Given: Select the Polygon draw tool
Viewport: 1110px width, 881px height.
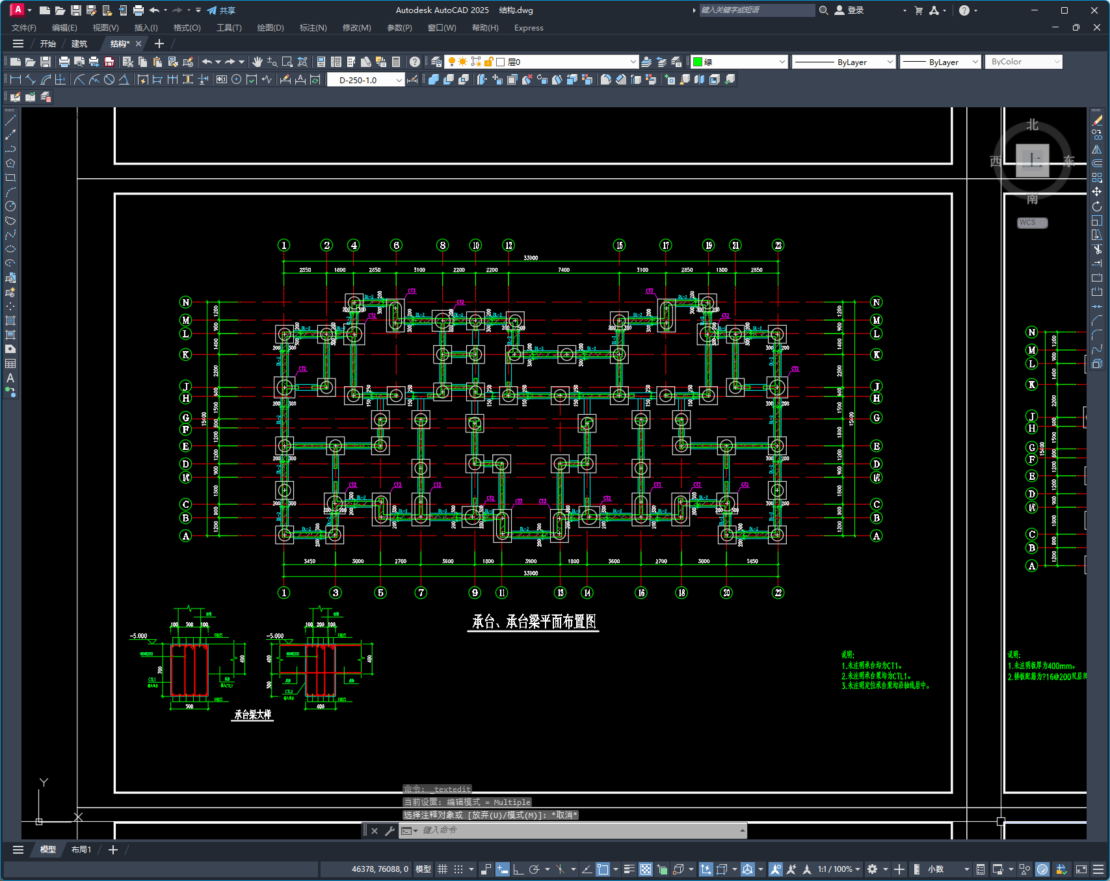Looking at the screenshot, I should 10,163.
